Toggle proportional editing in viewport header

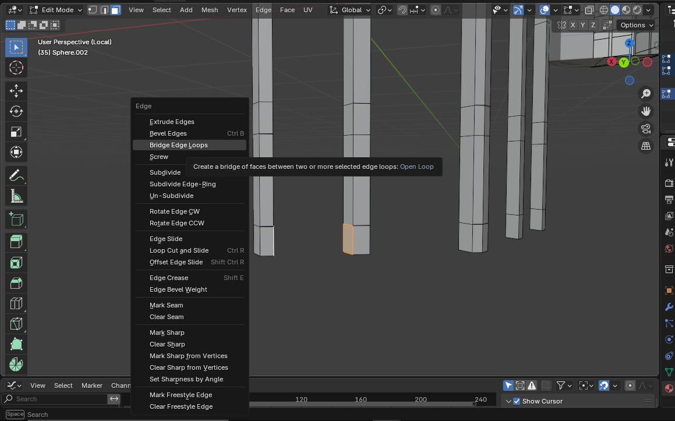pos(436,10)
